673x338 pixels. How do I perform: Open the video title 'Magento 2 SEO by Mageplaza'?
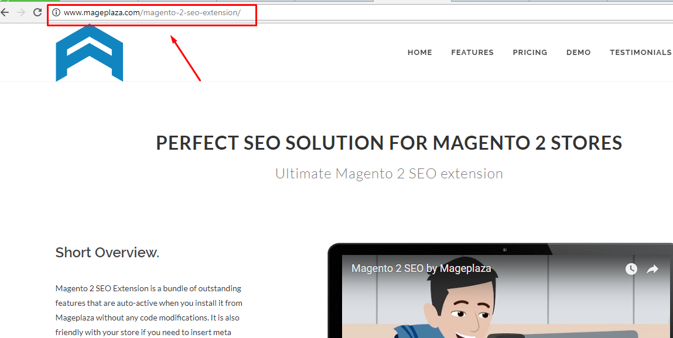[421, 268]
